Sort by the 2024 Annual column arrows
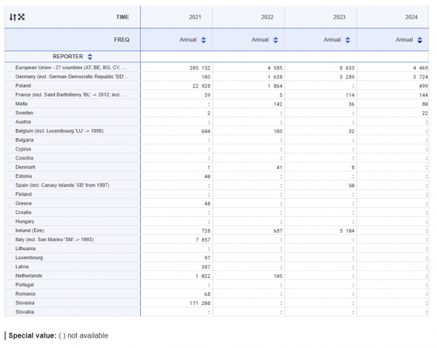Viewport: 437px width, 348px height. [420, 40]
